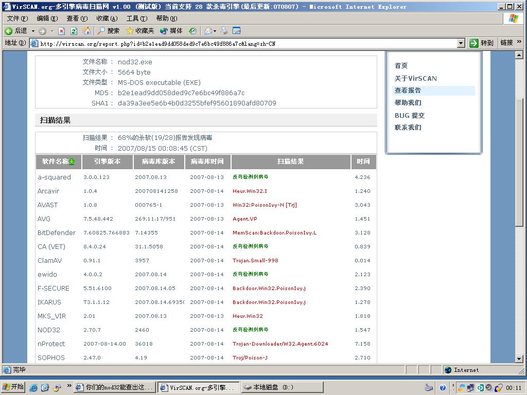Switch to the 本地磁盘 (D:) taskbar window
This screenshot has height=395, width=527.
(282, 387)
